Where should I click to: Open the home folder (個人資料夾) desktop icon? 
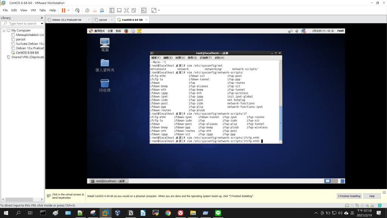pyautogui.click(x=105, y=65)
